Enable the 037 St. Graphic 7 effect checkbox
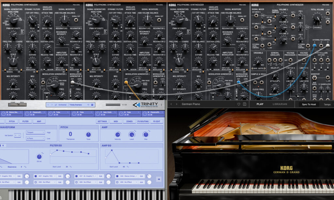 (76, 176)
